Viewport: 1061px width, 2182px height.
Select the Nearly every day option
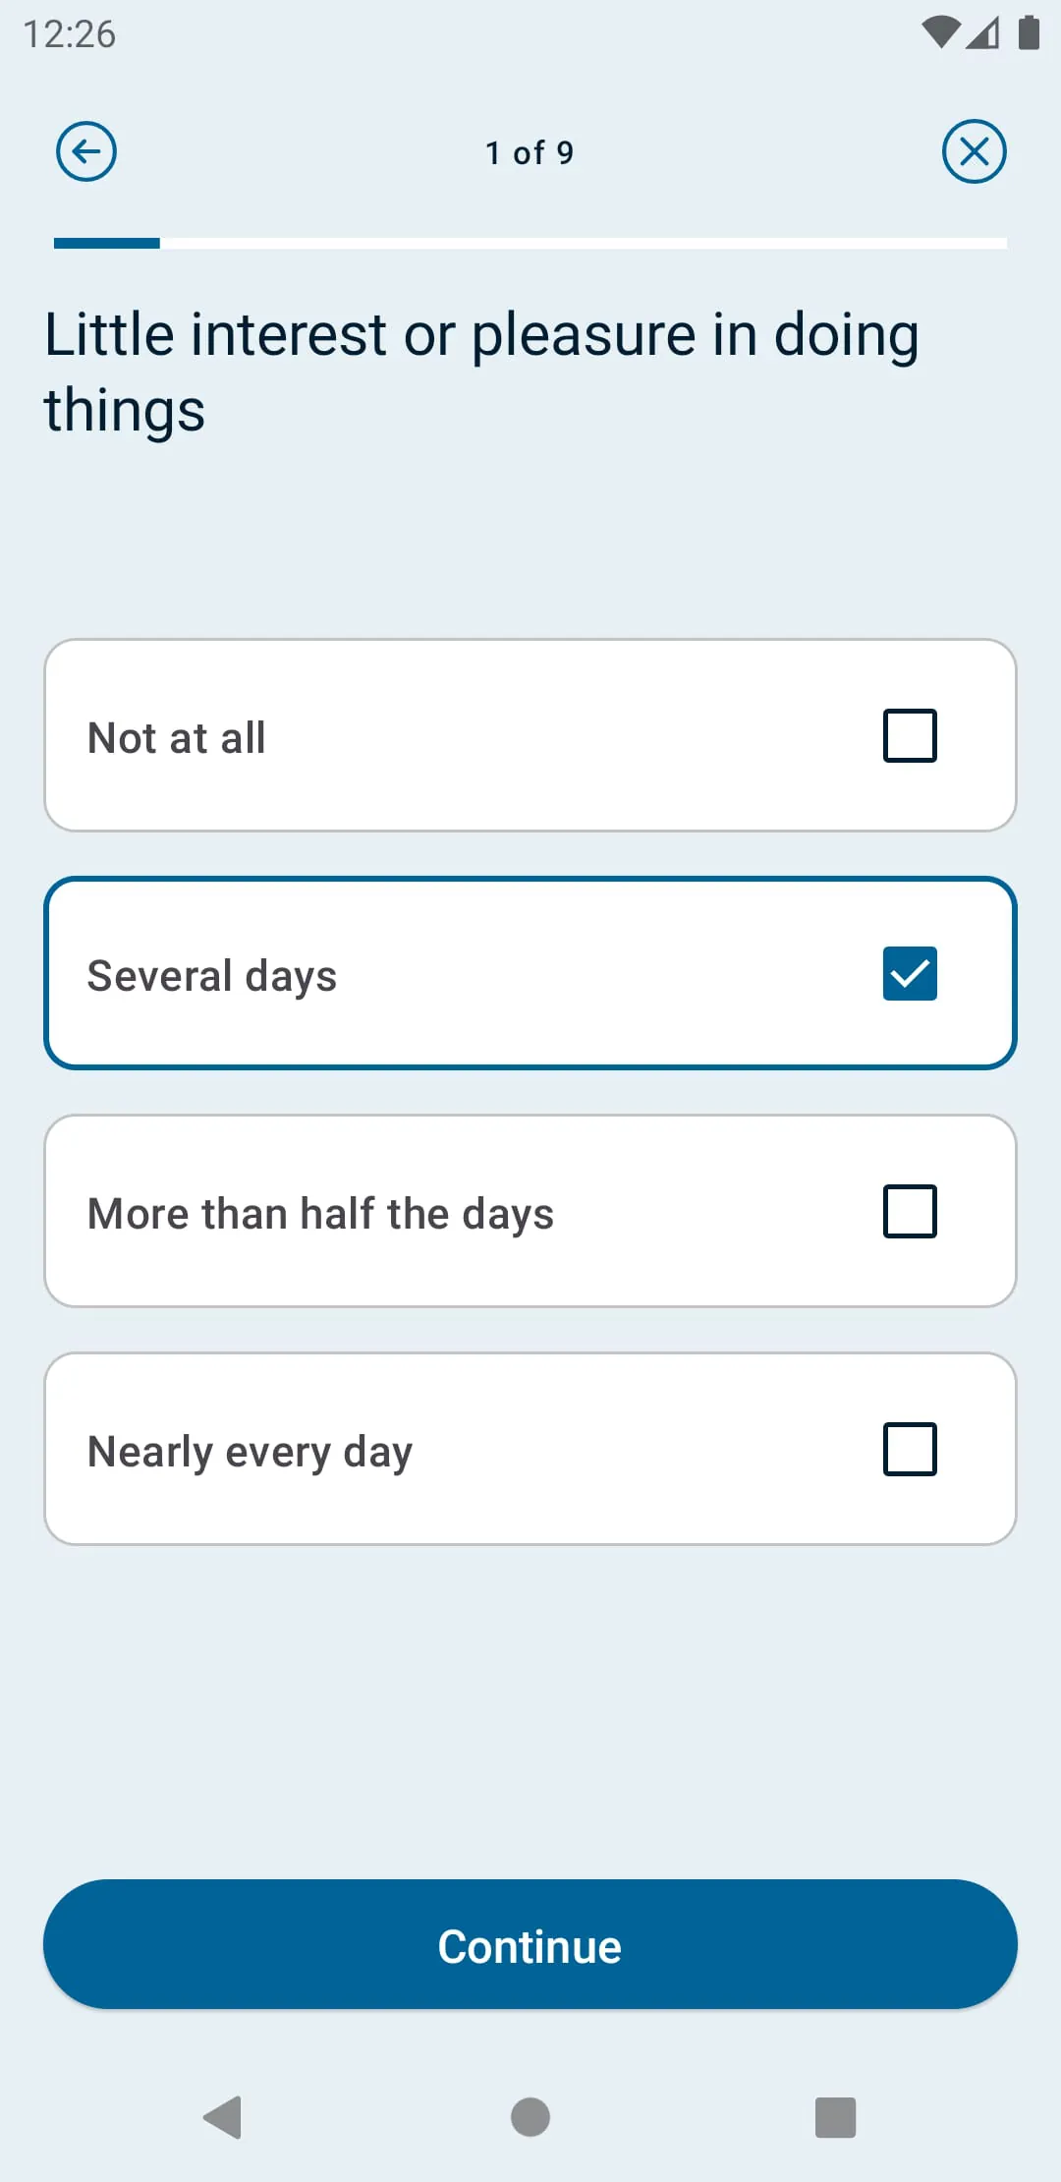click(x=530, y=1449)
